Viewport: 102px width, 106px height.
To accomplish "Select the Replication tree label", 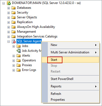I will 25,22.
